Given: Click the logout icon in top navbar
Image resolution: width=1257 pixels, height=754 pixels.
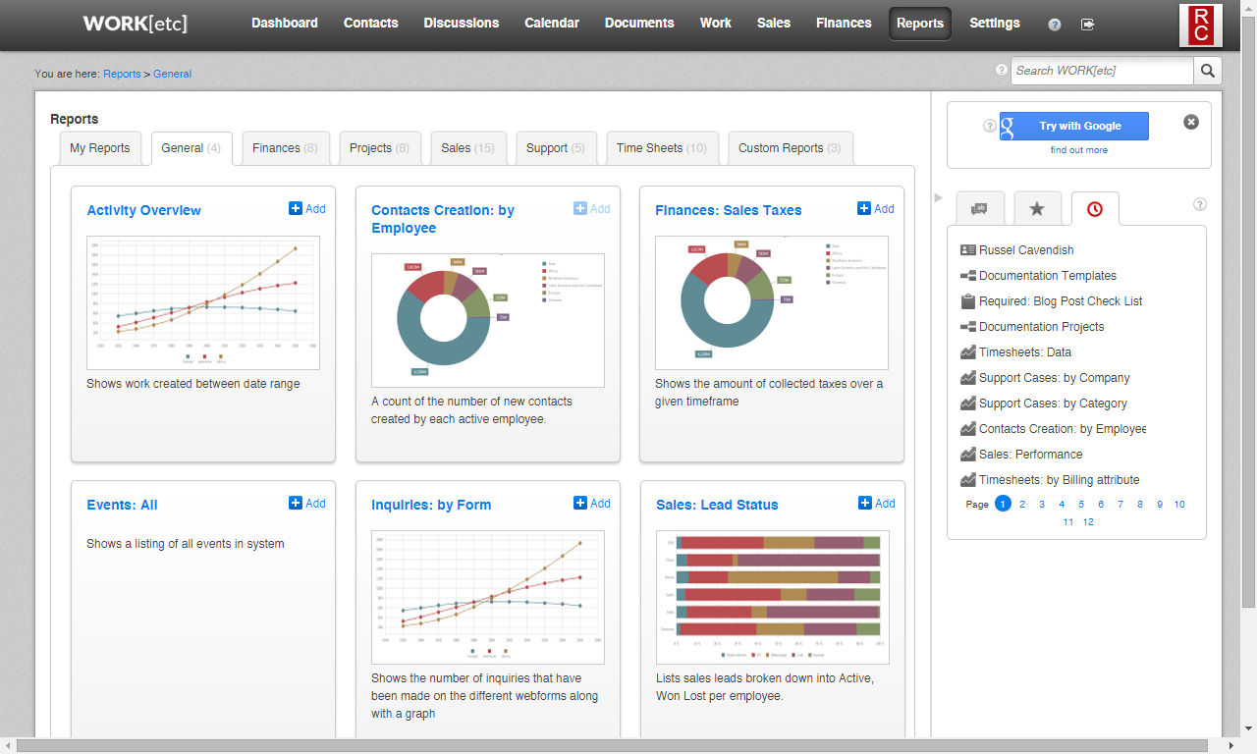Looking at the screenshot, I should point(1087,25).
